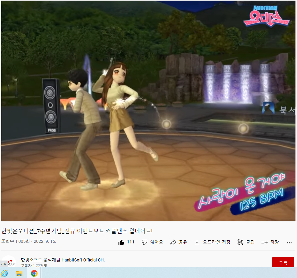Viewport: 297px width, 278px height.
Task: Open the HanbitSoft Official CH. channel link
Action: pyautogui.click(x=63, y=260)
